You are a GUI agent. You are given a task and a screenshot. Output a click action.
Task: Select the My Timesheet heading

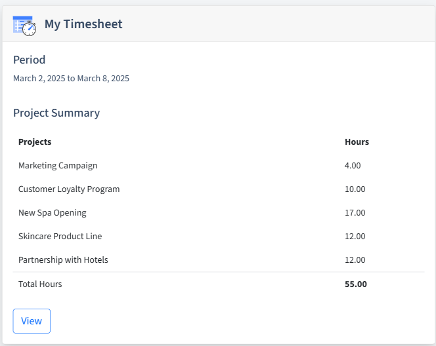(83, 24)
